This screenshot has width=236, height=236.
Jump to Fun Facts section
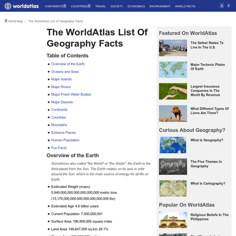click(x=59, y=148)
